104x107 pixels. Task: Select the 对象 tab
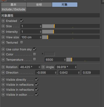point(65,4)
